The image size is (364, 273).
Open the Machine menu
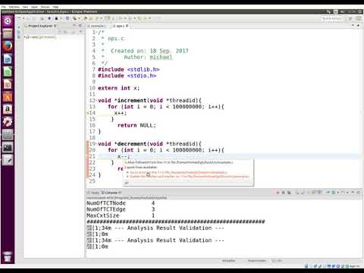(14, 7)
